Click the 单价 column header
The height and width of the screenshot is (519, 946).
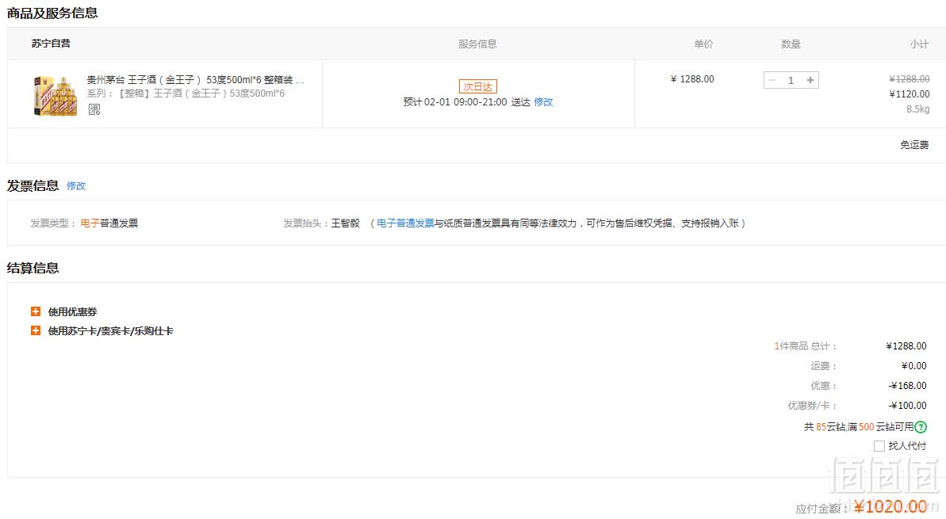(x=703, y=44)
